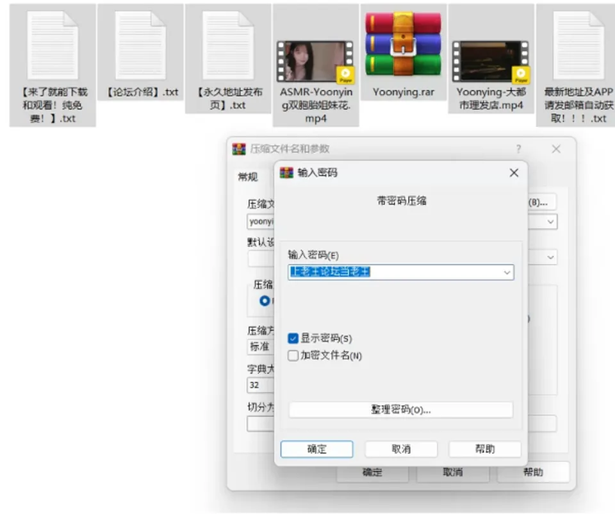
Task: Click the 浏览 (B)... button in 压缩文件名和参数
Action: (x=542, y=203)
